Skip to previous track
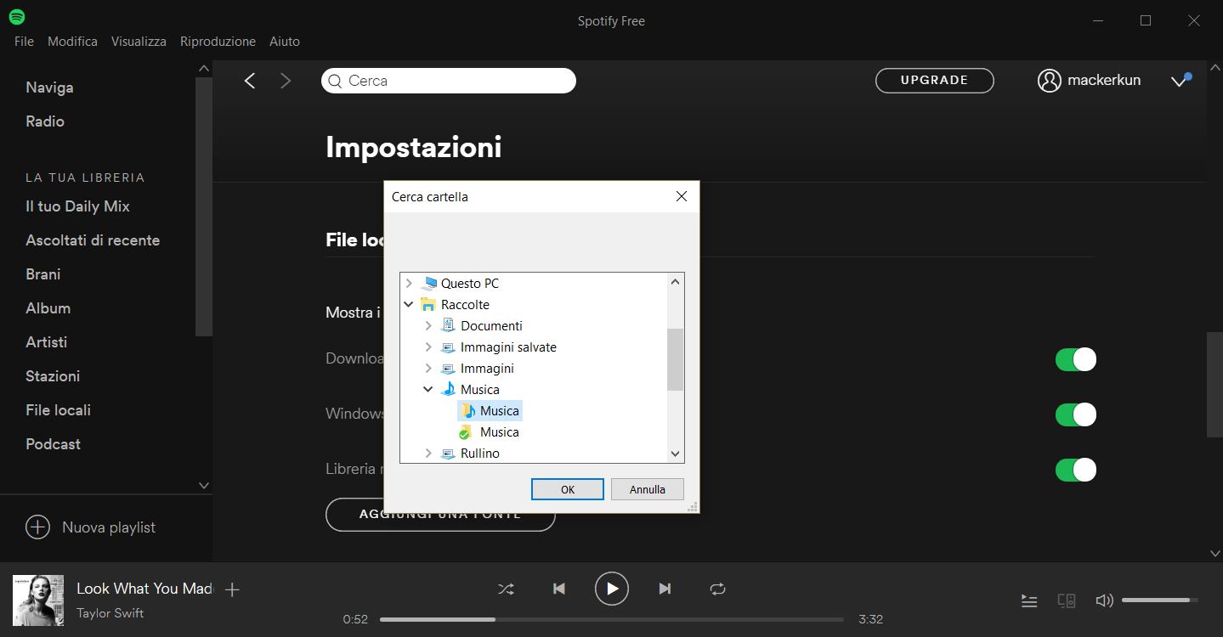The width and height of the screenshot is (1223, 637). click(x=559, y=589)
